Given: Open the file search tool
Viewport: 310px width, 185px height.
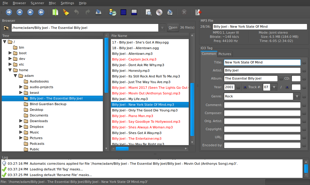Looking at the screenshot, I should point(148,12).
